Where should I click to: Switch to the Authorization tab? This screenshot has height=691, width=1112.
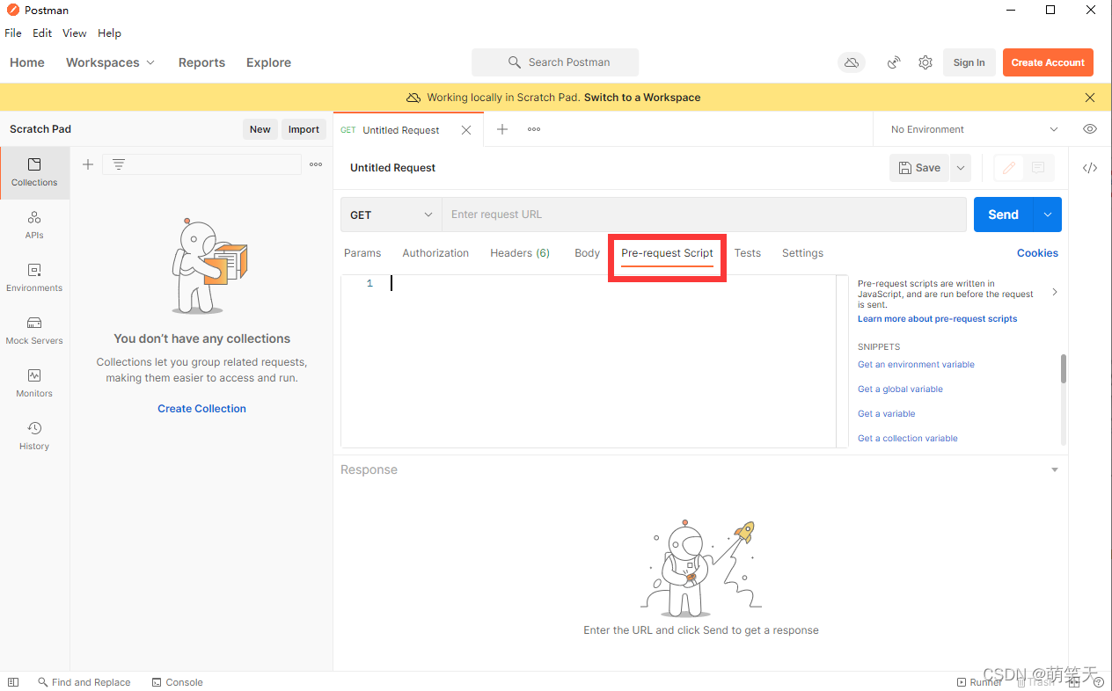coord(435,253)
